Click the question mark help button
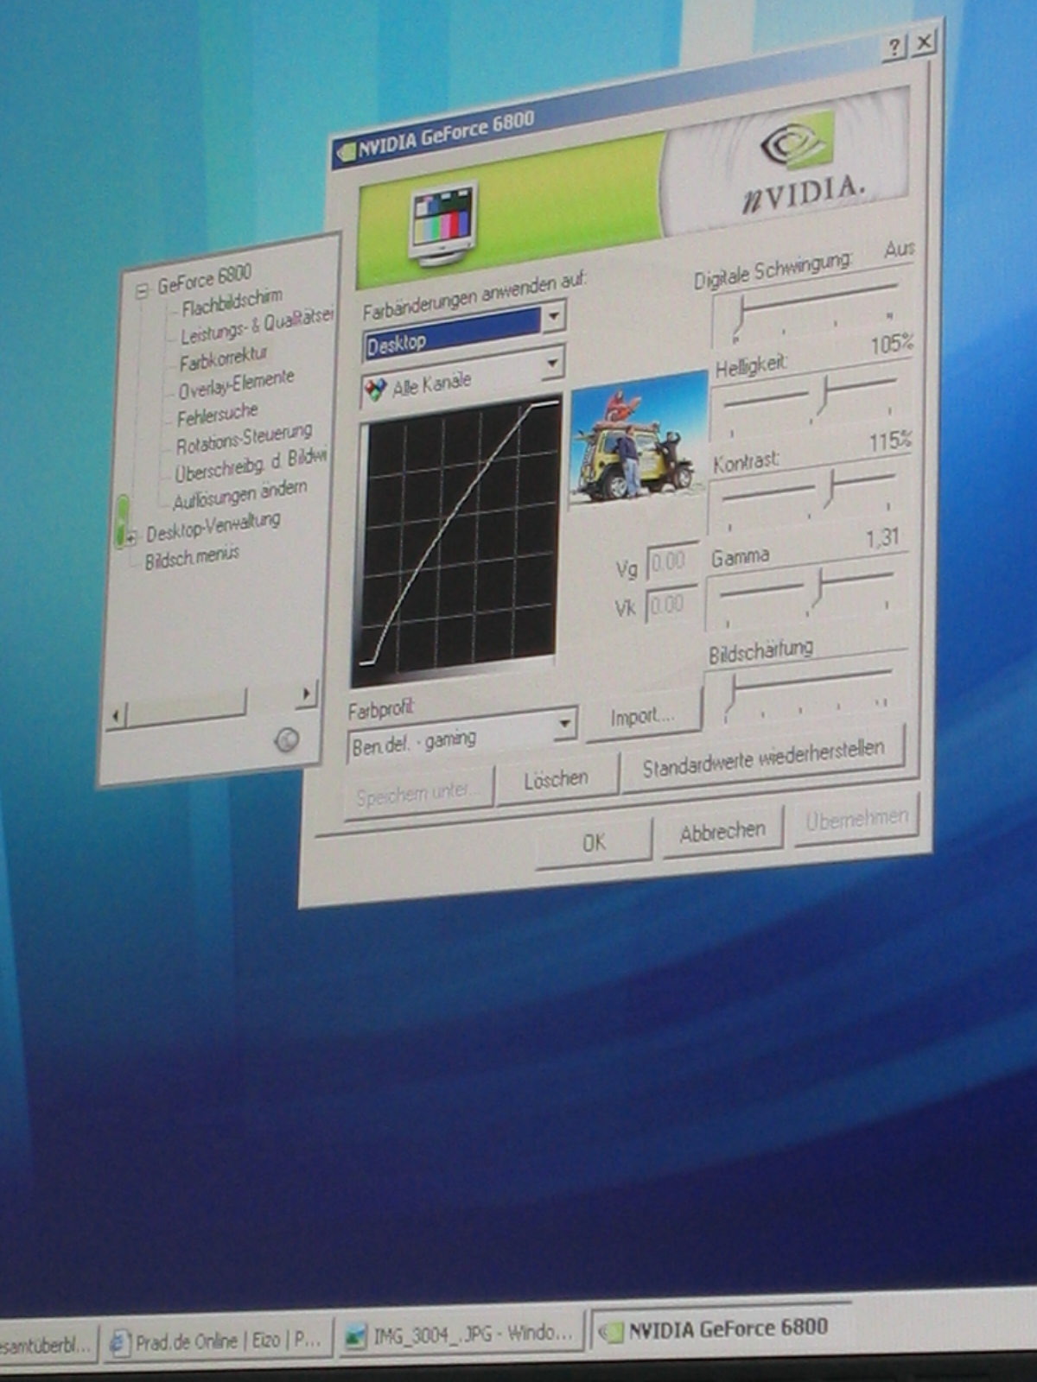Image resolution: width=1037 pixels, height=1382 pixels. tap(894, 47)
